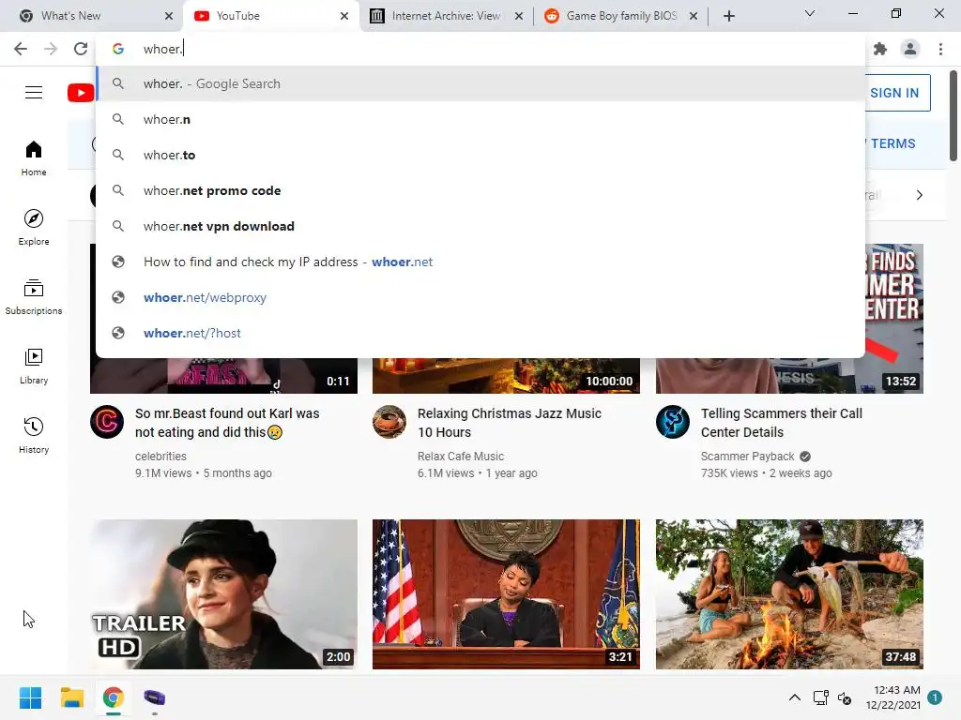Open Relax Cafe Music channel avatar

click(x=389, y=421)
